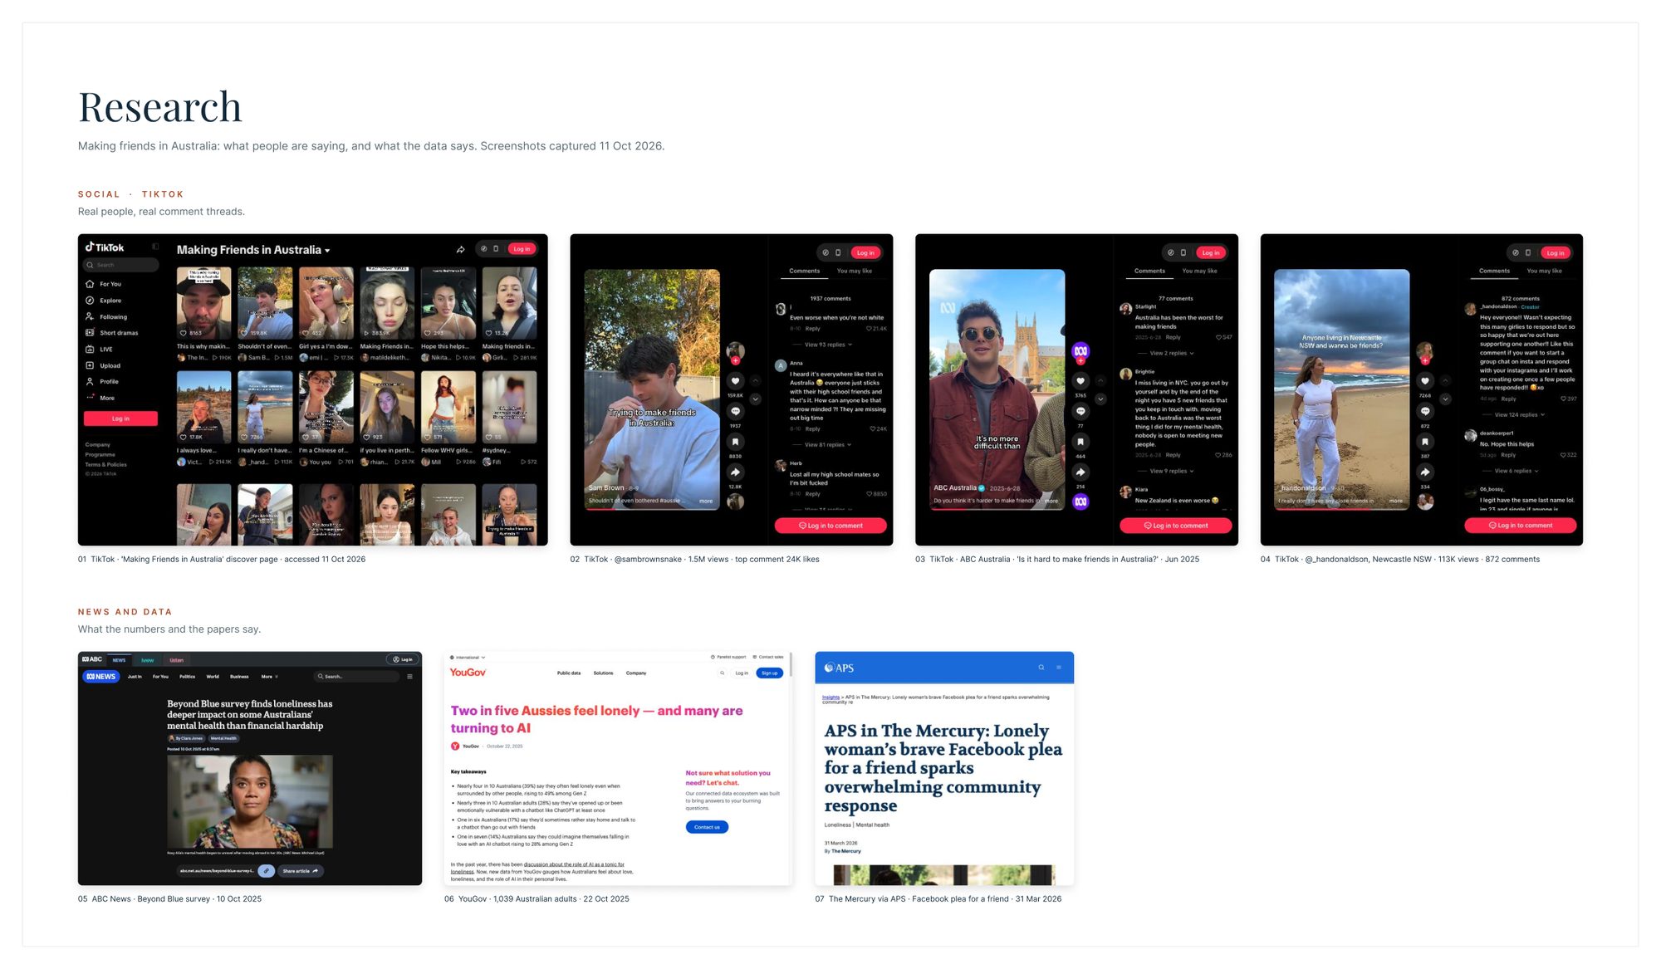Image resolution: width=1661 pixels, height=969 pixels.
Task: Click the share arrow beside Making Friends title
Action: (460, 249)
